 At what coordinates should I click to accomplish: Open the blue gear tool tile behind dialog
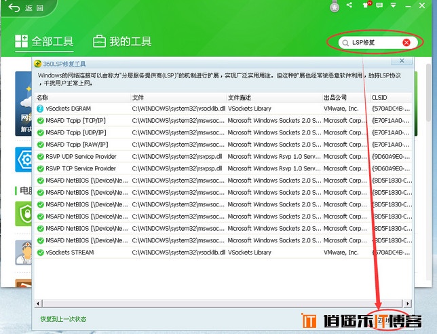(23, 160)
